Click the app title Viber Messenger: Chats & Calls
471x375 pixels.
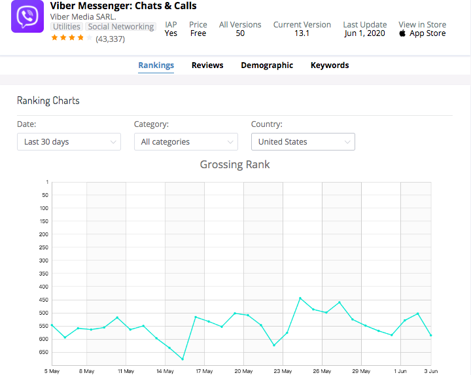123,6
